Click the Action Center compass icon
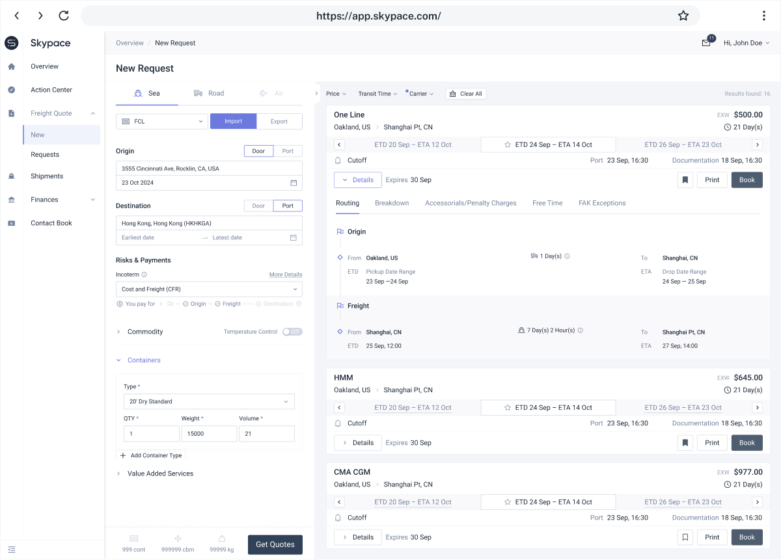Image resolution: width=781 pixels, height=560 pixels. pyautogui.click(x=12, y=90)
